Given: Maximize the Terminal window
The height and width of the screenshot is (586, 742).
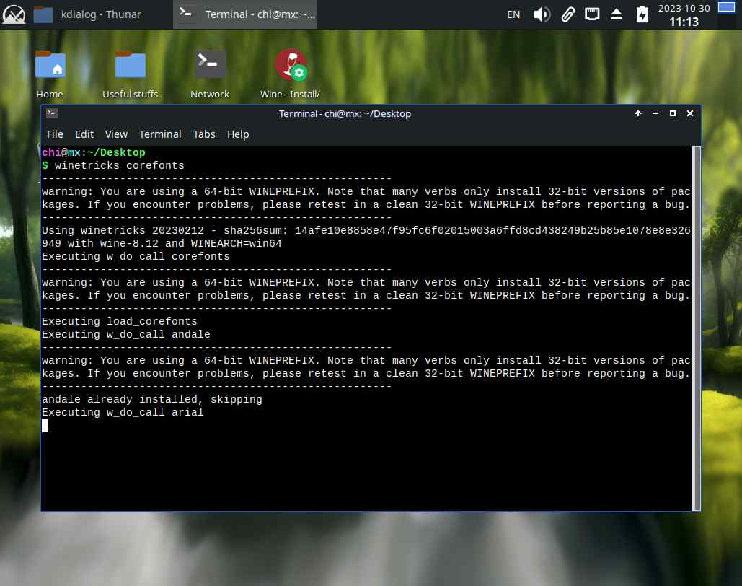Looking at the screenshot, I should [673, 114].
